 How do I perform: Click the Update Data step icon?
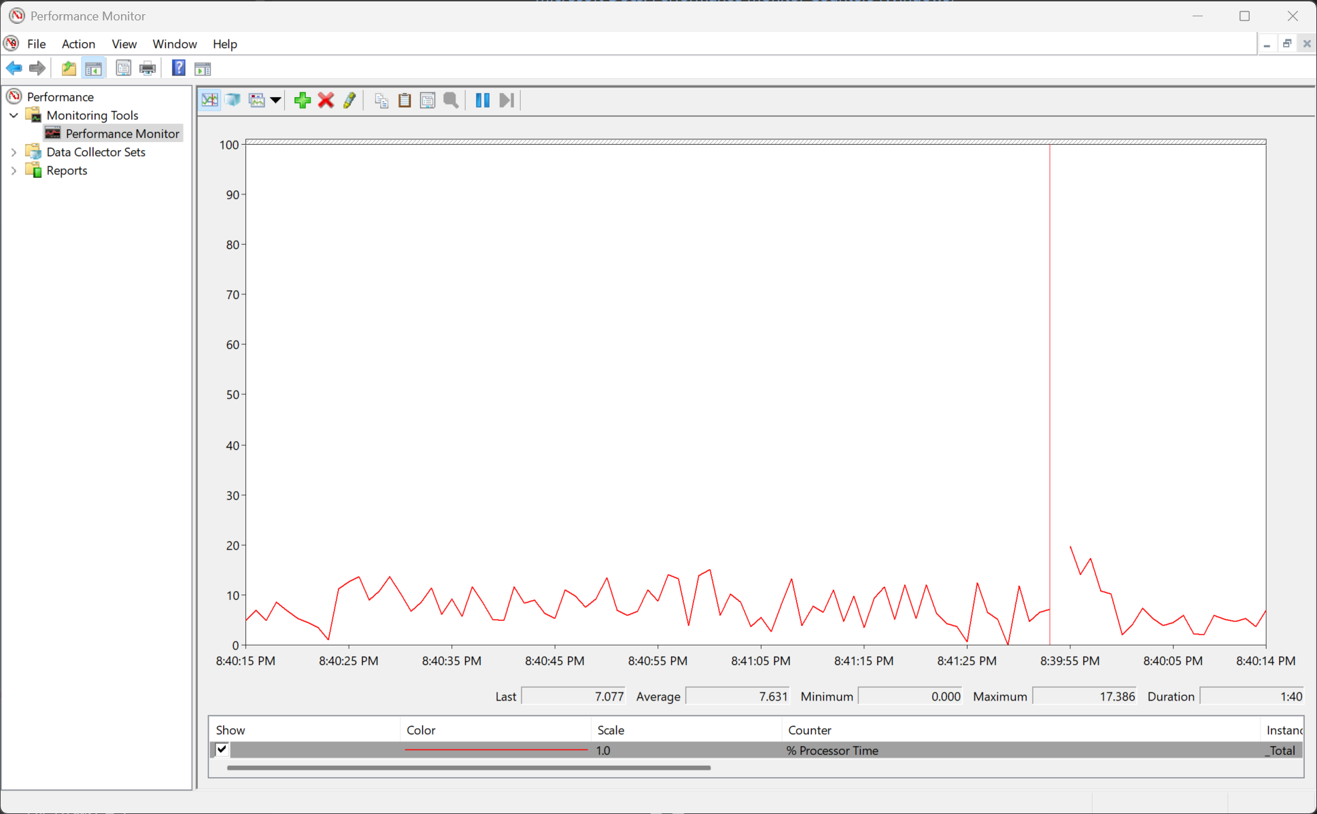(507, 101)
